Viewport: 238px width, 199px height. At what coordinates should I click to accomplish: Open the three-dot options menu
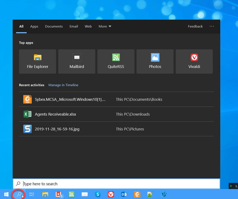[212, 27]
